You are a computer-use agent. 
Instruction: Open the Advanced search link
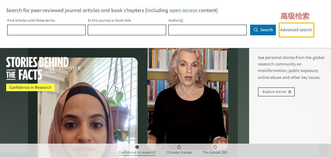296,30
